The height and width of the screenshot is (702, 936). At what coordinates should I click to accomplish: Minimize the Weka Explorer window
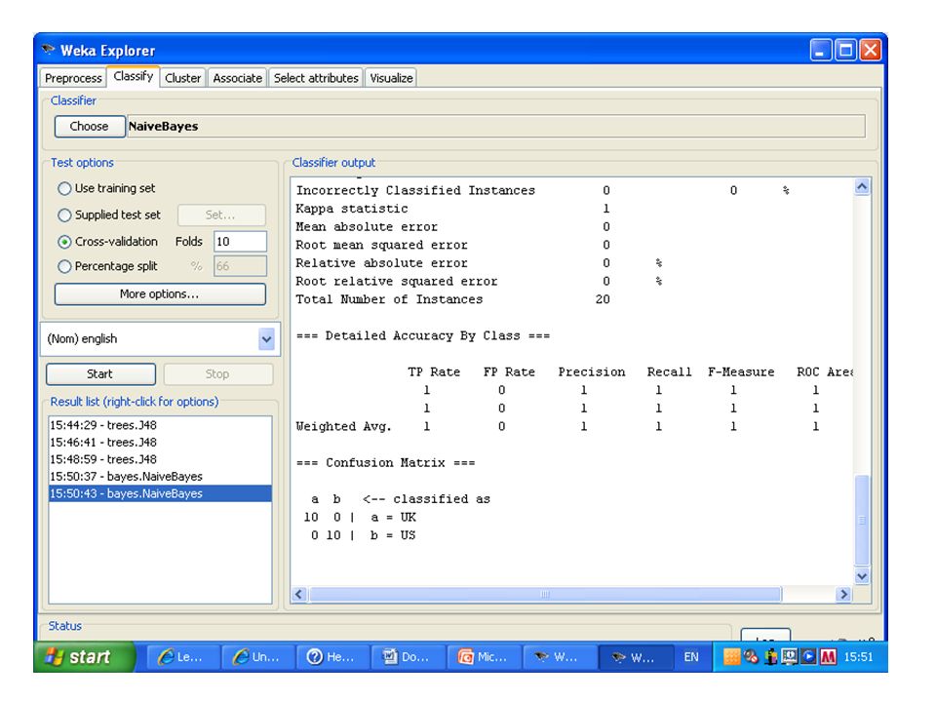coord(821,50)
